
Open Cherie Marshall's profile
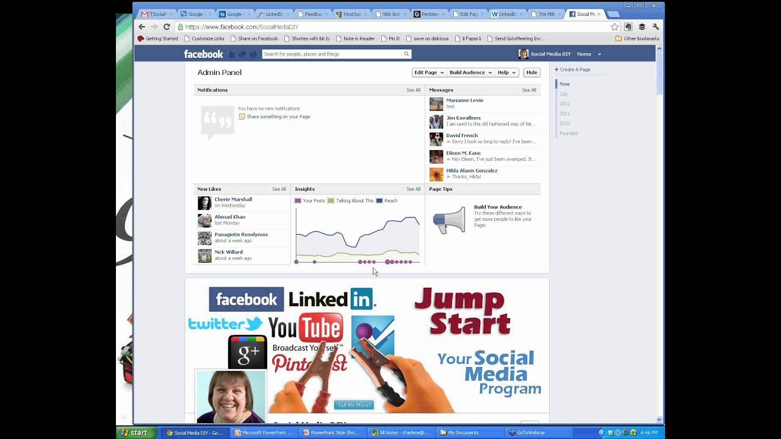[x=233, y=199]
